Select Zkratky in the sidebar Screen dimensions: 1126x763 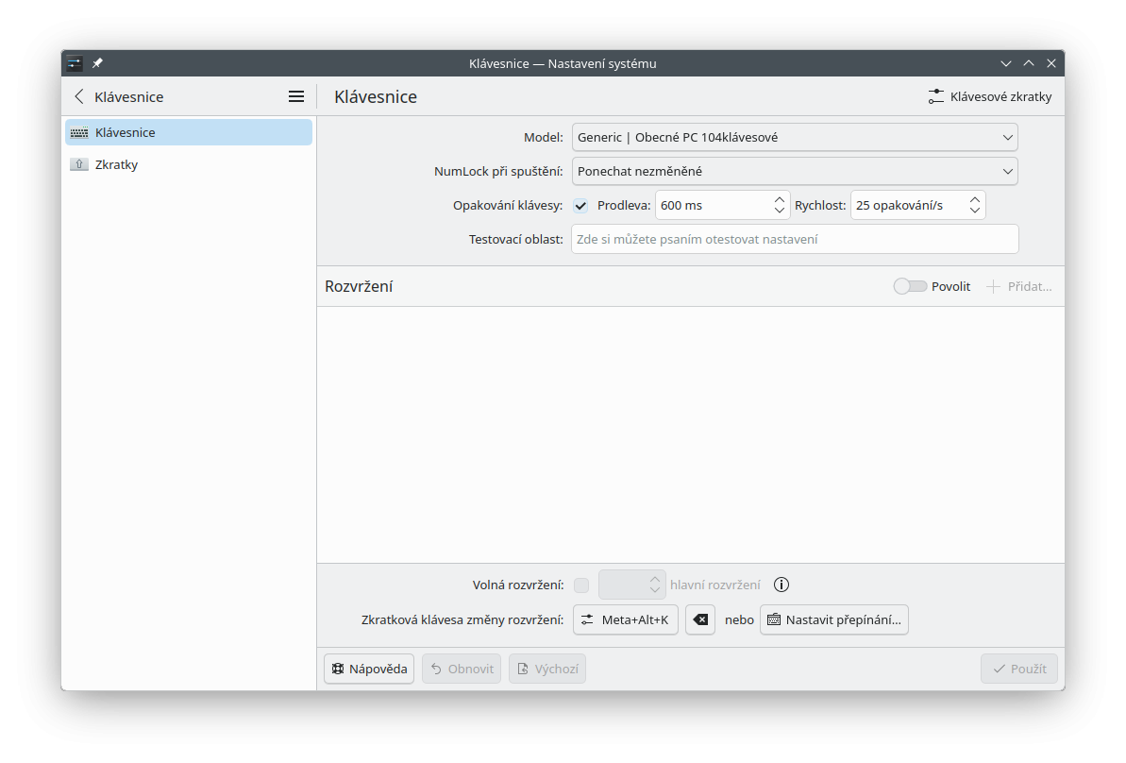(x=116, y=164)
